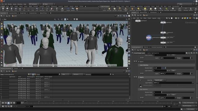Switch to the Take List tab
The image size is (198, 111).
pos(146,47)
